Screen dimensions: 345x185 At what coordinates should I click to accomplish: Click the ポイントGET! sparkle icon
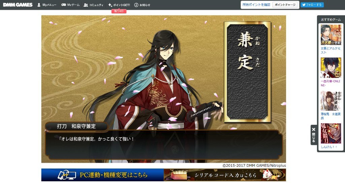[110, 5]
